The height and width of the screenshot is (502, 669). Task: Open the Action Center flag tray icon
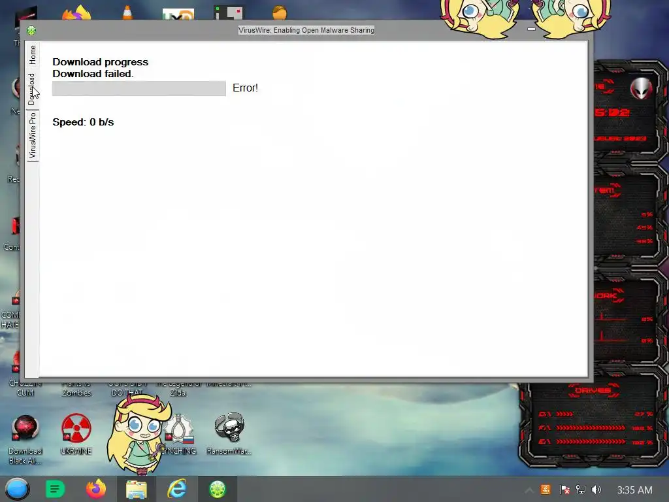click(x=564, y=490)
